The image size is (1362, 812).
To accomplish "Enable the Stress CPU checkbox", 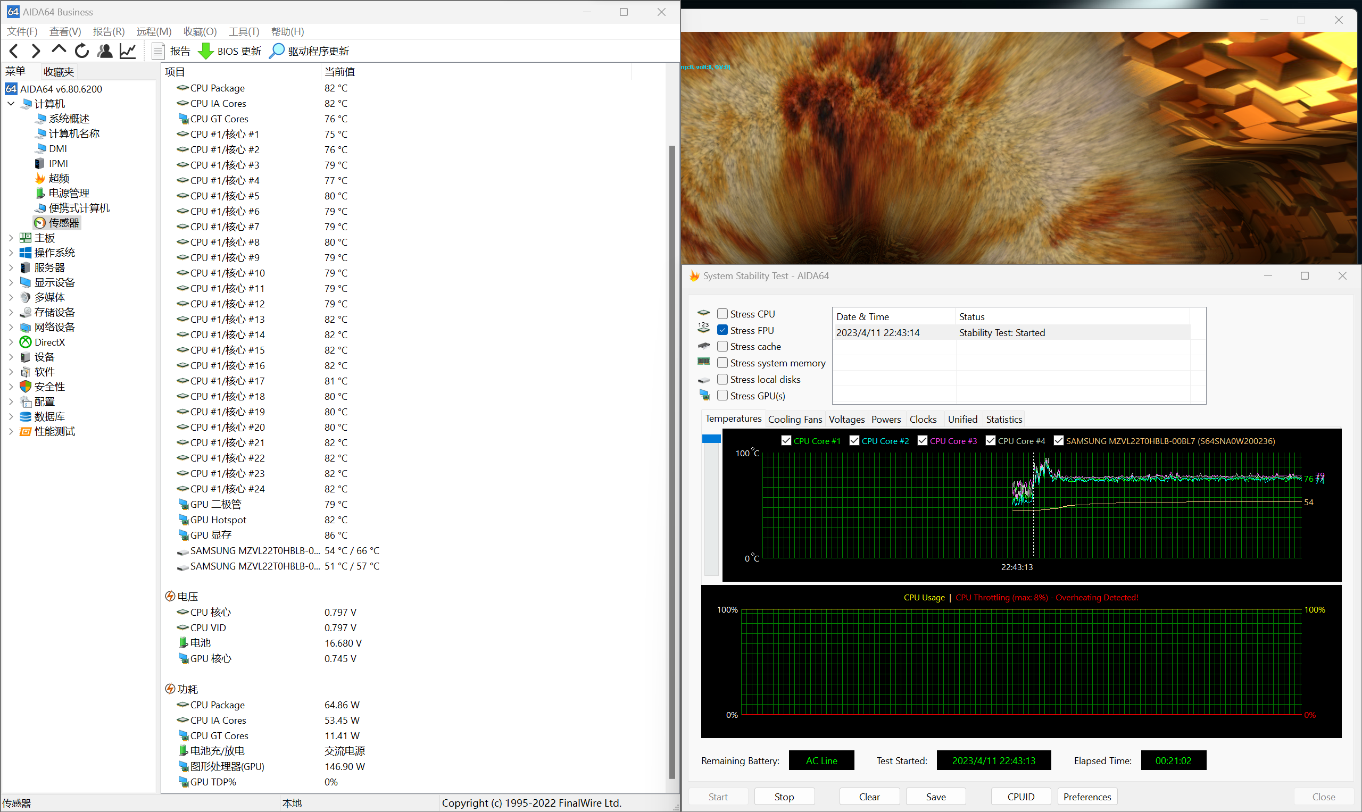I will (x=722, y=314).
